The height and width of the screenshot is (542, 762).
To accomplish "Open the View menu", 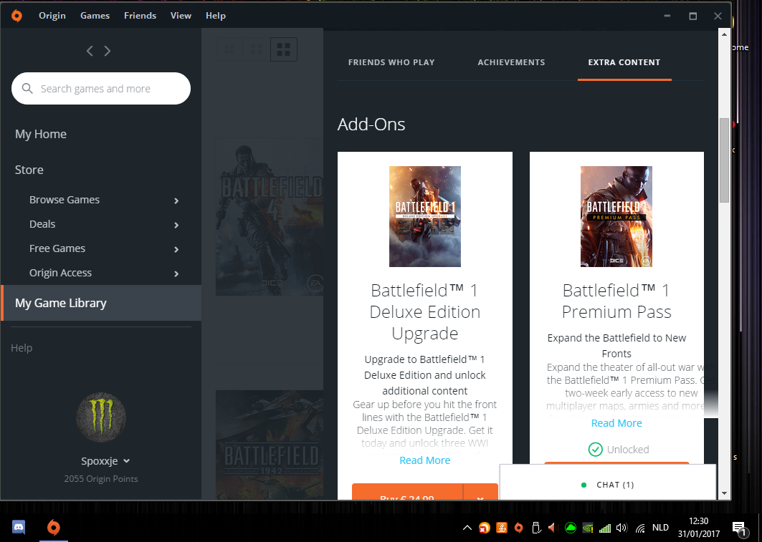I will coord(181,16).
